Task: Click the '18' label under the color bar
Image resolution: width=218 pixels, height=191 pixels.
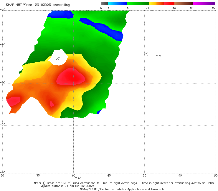Action: pyautogui.click(x=127, y=8)
